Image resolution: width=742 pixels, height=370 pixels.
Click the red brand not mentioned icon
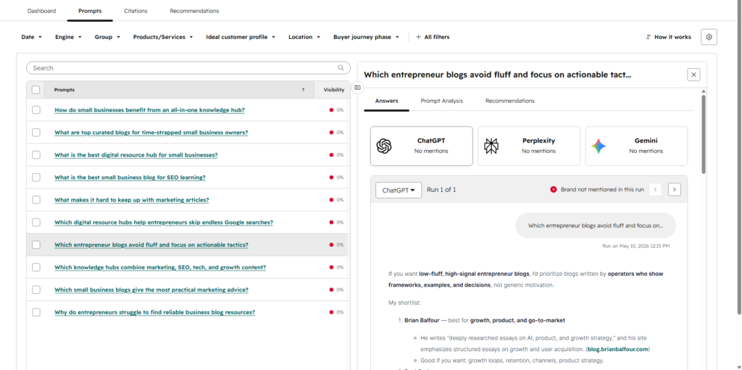click(x=553, y=190)
